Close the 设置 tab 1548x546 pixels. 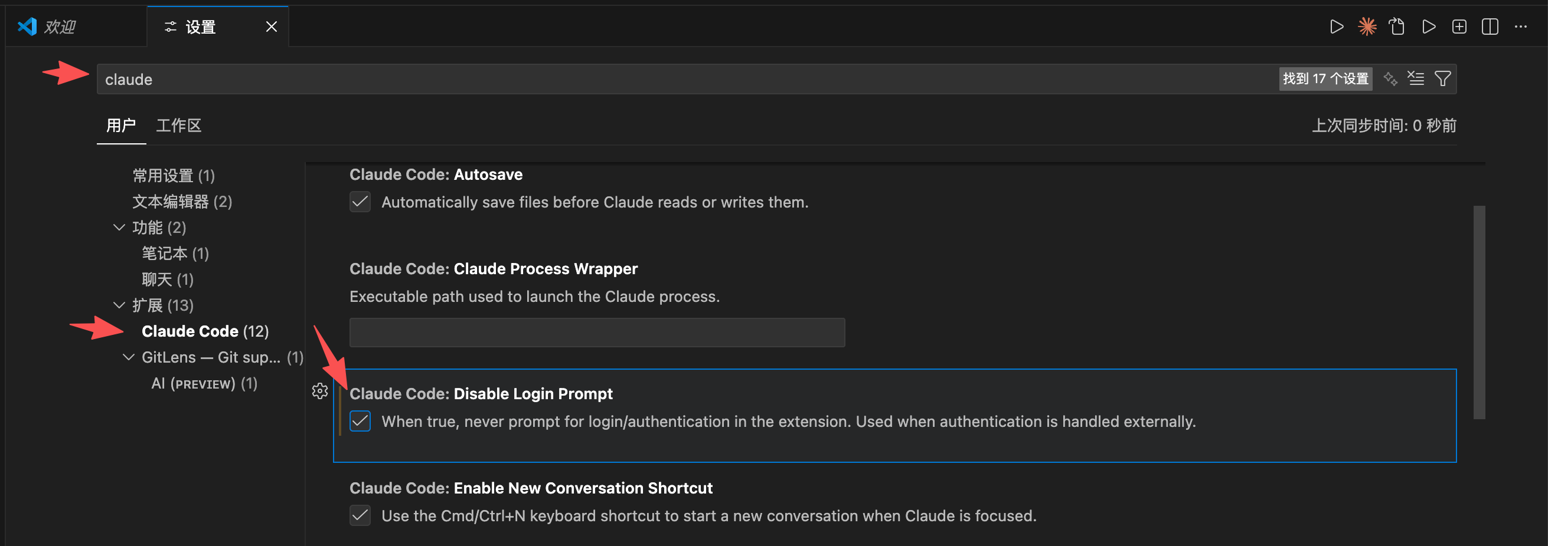tap(272, 27)
